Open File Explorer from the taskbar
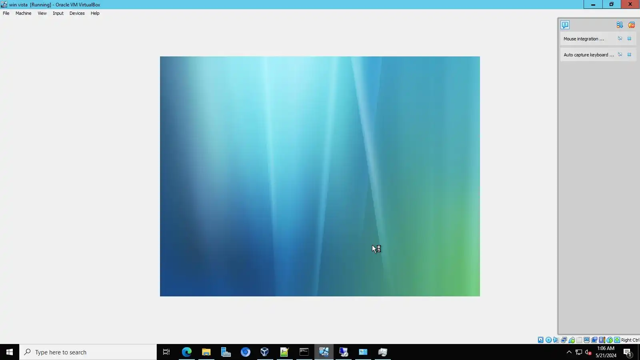This screenshot has width=640, height=360. (206, 352)
